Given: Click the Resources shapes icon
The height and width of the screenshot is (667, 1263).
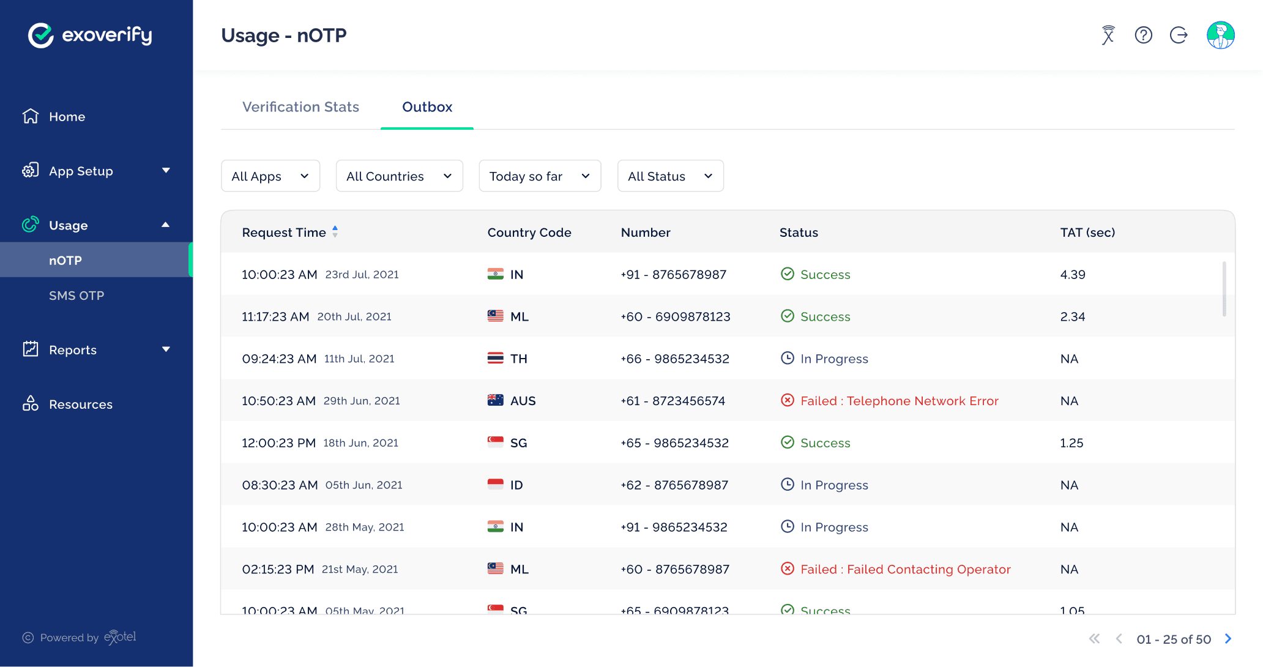Looking at the screenshot, I should click(31, 404).
